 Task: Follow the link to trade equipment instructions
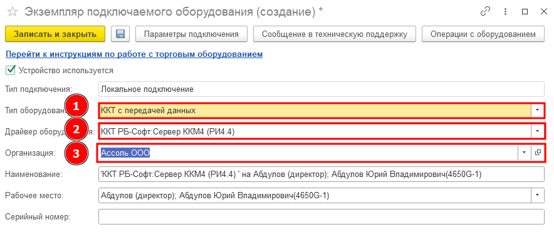tap(134, 54)
